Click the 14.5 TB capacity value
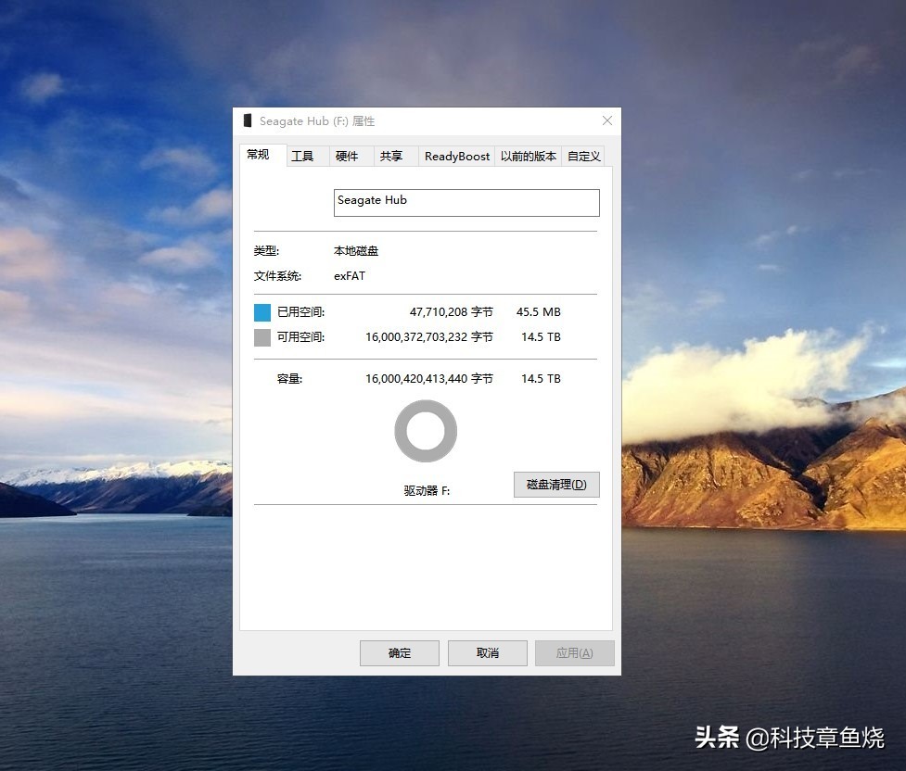Screen dimensions: 906x771 point(539,378)
